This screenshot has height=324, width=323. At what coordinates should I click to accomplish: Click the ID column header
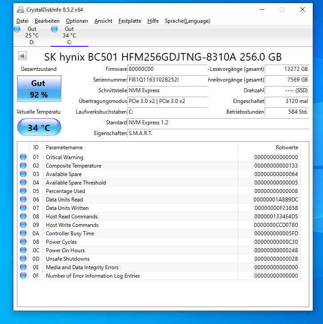[x=36, y=148]
